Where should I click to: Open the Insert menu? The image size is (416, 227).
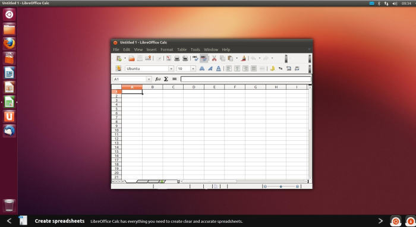click(x=152, y=49)
